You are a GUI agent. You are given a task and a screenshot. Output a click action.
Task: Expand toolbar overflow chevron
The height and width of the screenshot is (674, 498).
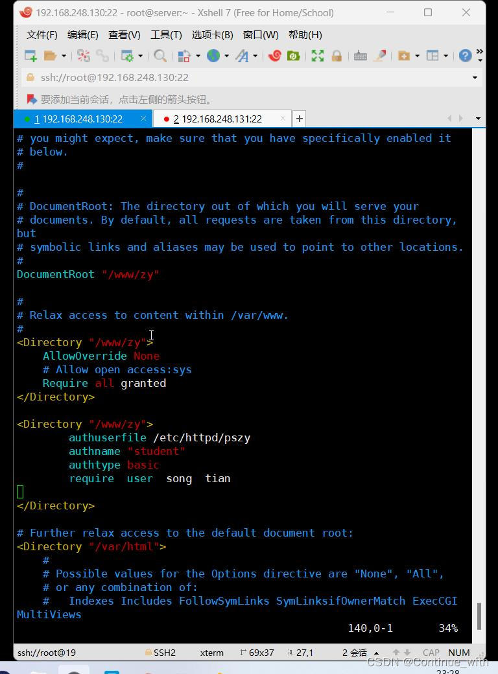480,55
